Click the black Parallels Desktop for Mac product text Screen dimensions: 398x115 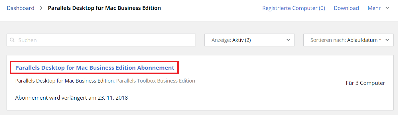[64, 81]
